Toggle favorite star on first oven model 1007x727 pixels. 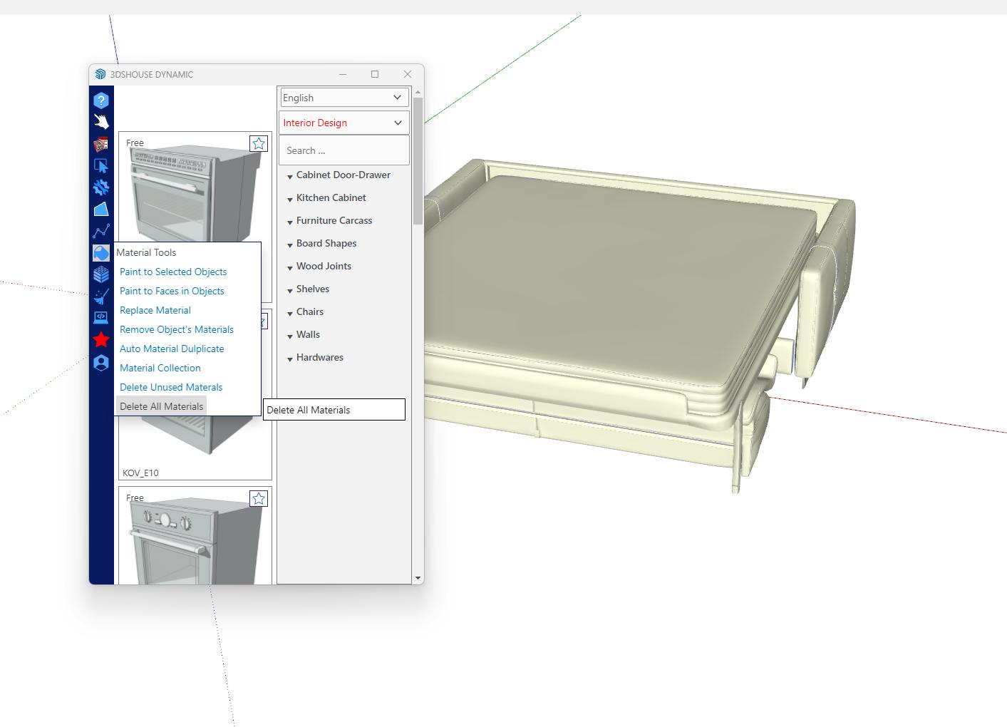pos(259,144)
